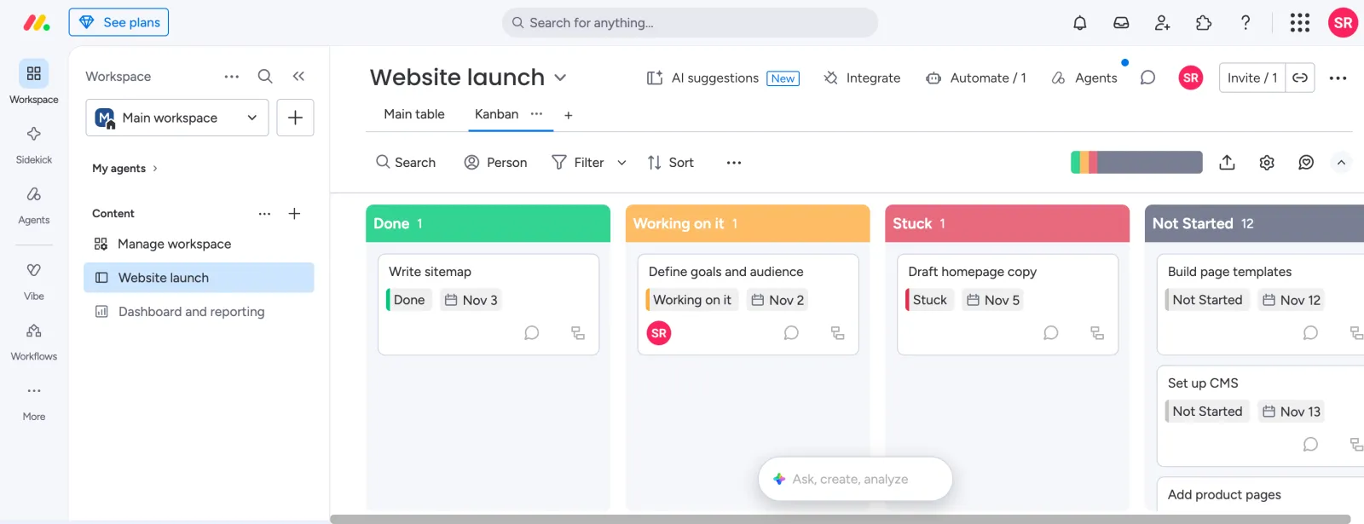This screenshot has width=1364, height=524.
Task: Select the Kanban tab
Action: (x=496, y=113)
